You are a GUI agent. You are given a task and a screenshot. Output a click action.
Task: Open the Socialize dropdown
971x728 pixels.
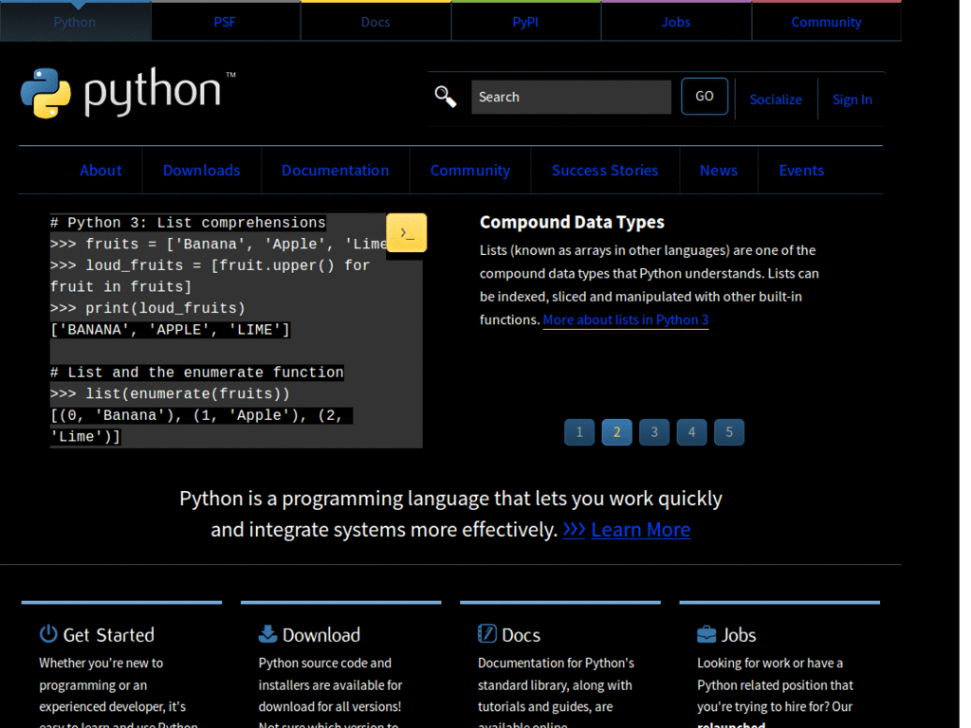coord(776,99)
